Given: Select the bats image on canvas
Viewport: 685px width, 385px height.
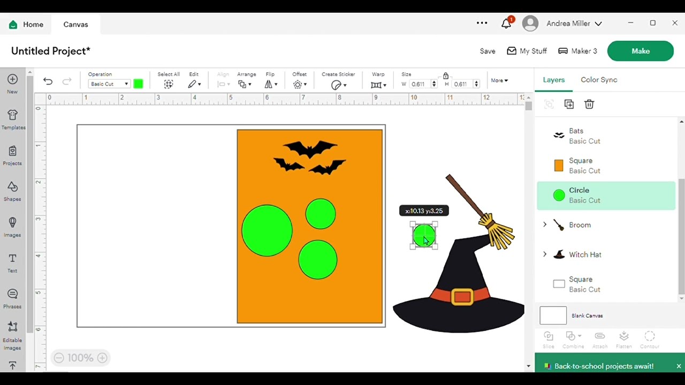Looking at the screenshot, I should click(310, 157).
